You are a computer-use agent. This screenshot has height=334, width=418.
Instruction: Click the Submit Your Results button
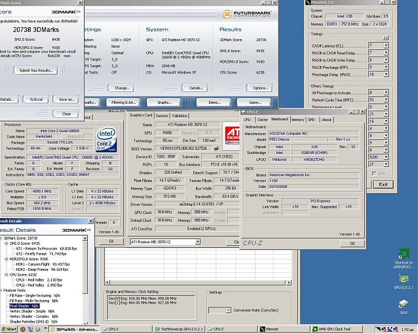36,70
